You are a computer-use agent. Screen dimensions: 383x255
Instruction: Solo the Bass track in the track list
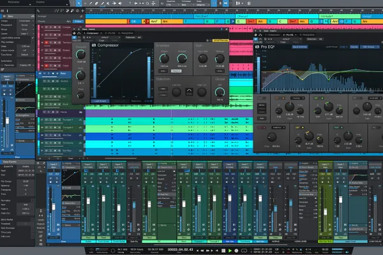(x=49, y=73)
